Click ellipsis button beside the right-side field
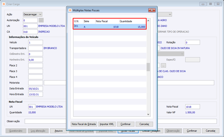The width and height of the screenshot is (224, 137). pyautogui.click(x=163, y=66)
